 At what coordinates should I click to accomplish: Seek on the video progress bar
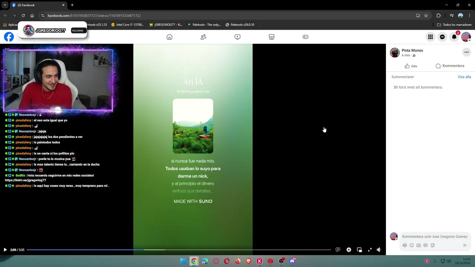pos(179,250)
